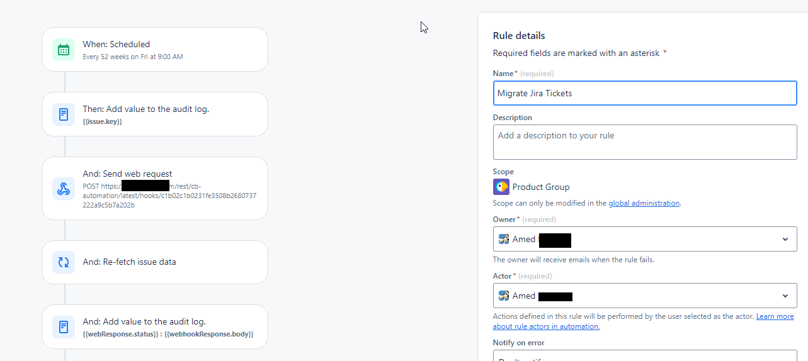The width and height of the screenshot is (808, 361).
Task: Select the Re-fetch issue data step
Action: pos(155,262)
